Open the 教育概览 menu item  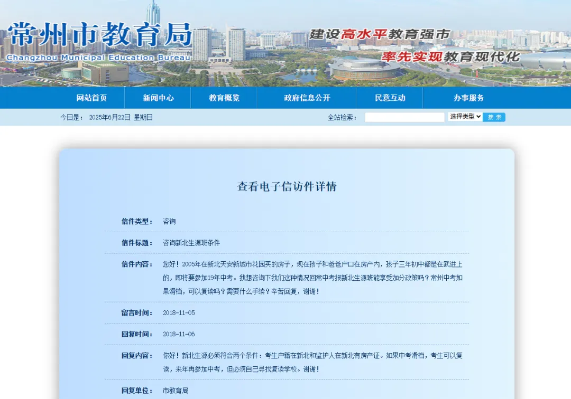click(224, 98)
